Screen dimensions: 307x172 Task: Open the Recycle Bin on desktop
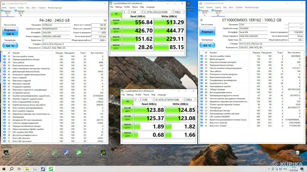click(x=297, y=153)
